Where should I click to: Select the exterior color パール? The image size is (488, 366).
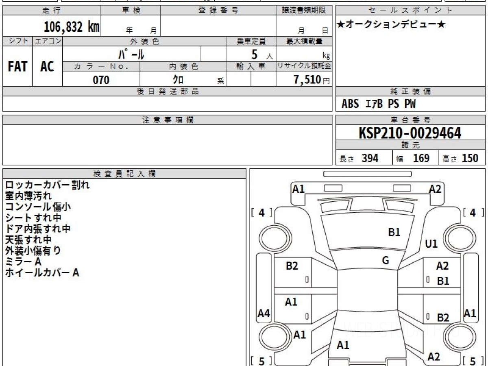point(131,54)
